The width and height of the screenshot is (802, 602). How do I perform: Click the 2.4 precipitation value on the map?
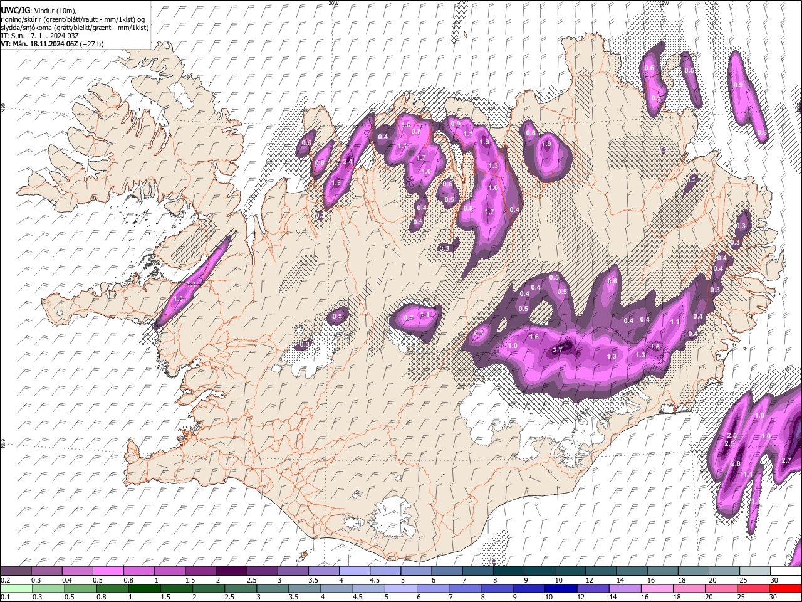[348, 162]
